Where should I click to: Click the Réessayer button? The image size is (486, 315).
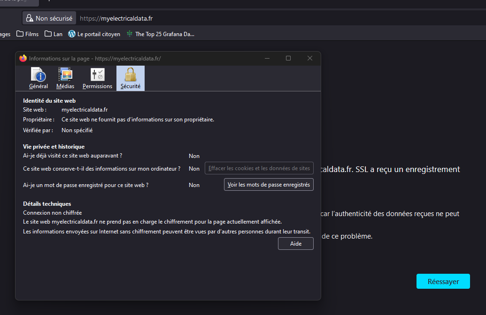point(443,281)
